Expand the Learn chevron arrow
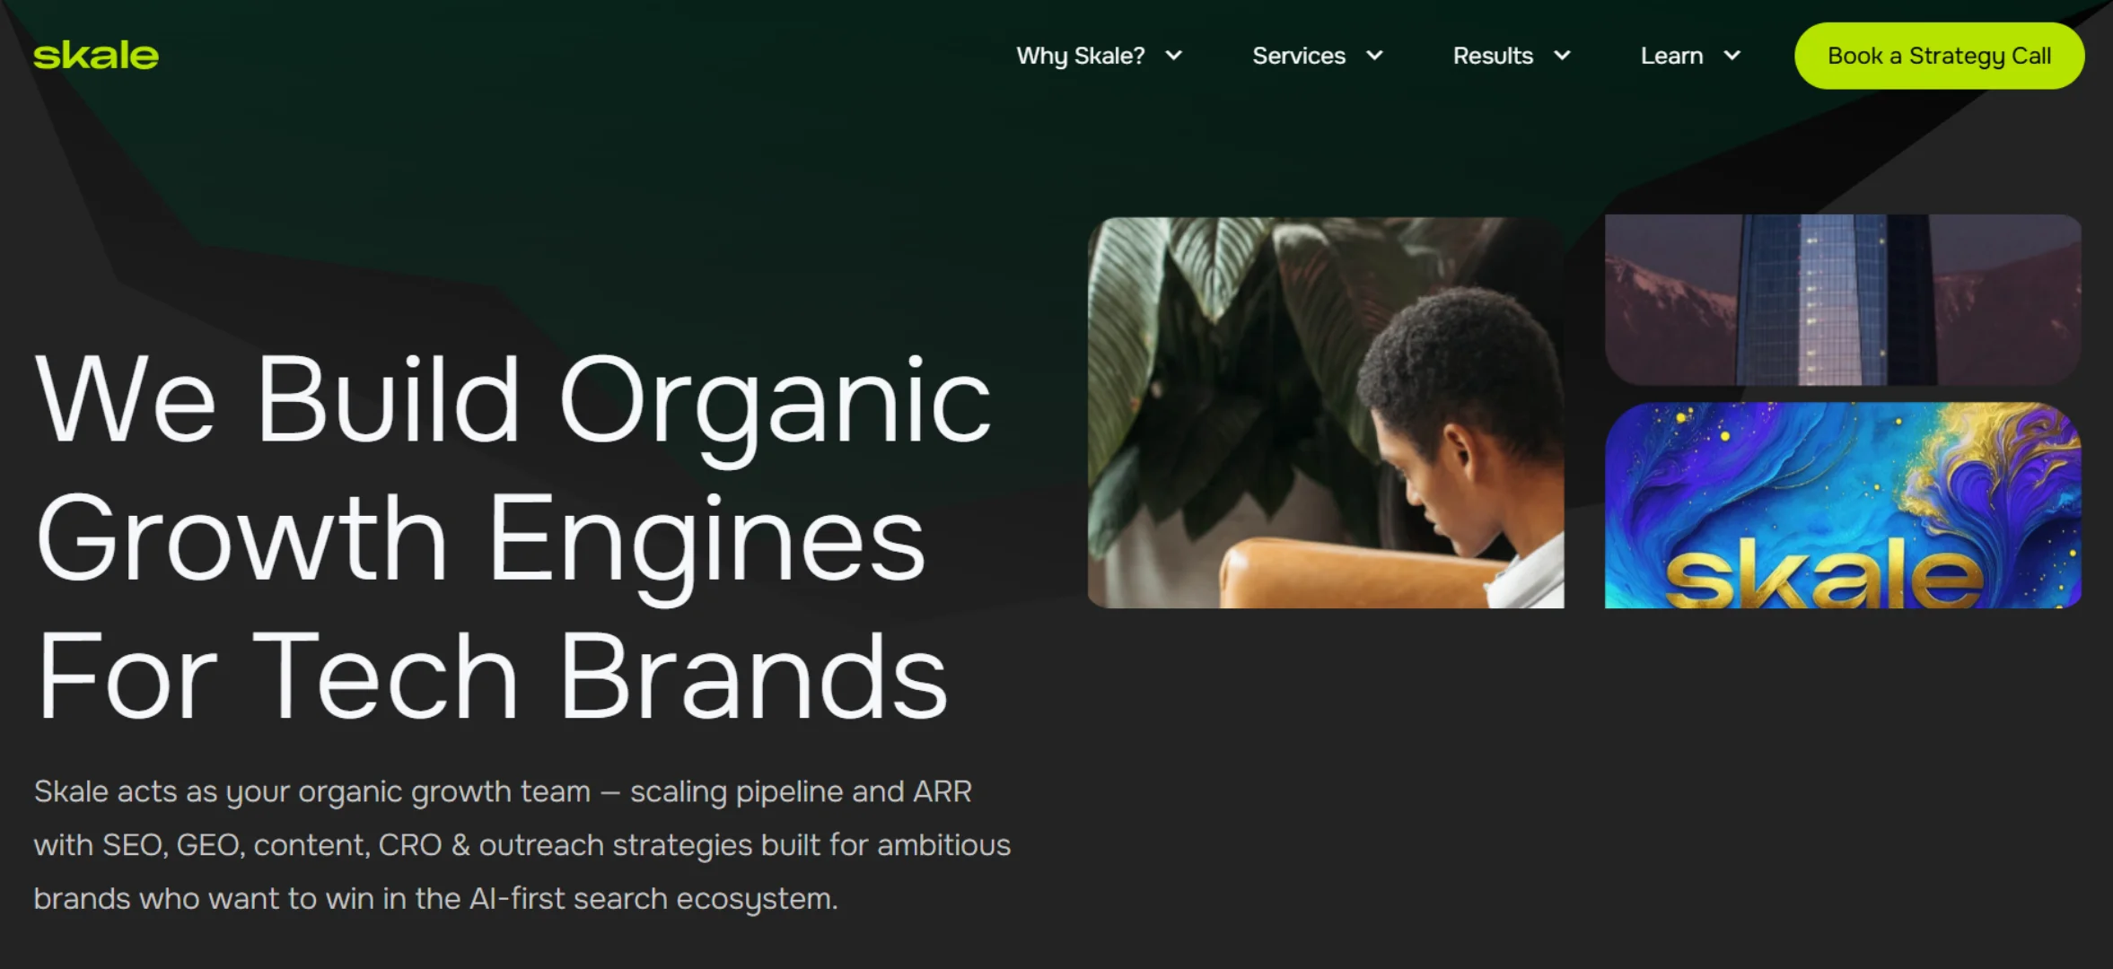 coord(1732,56)
